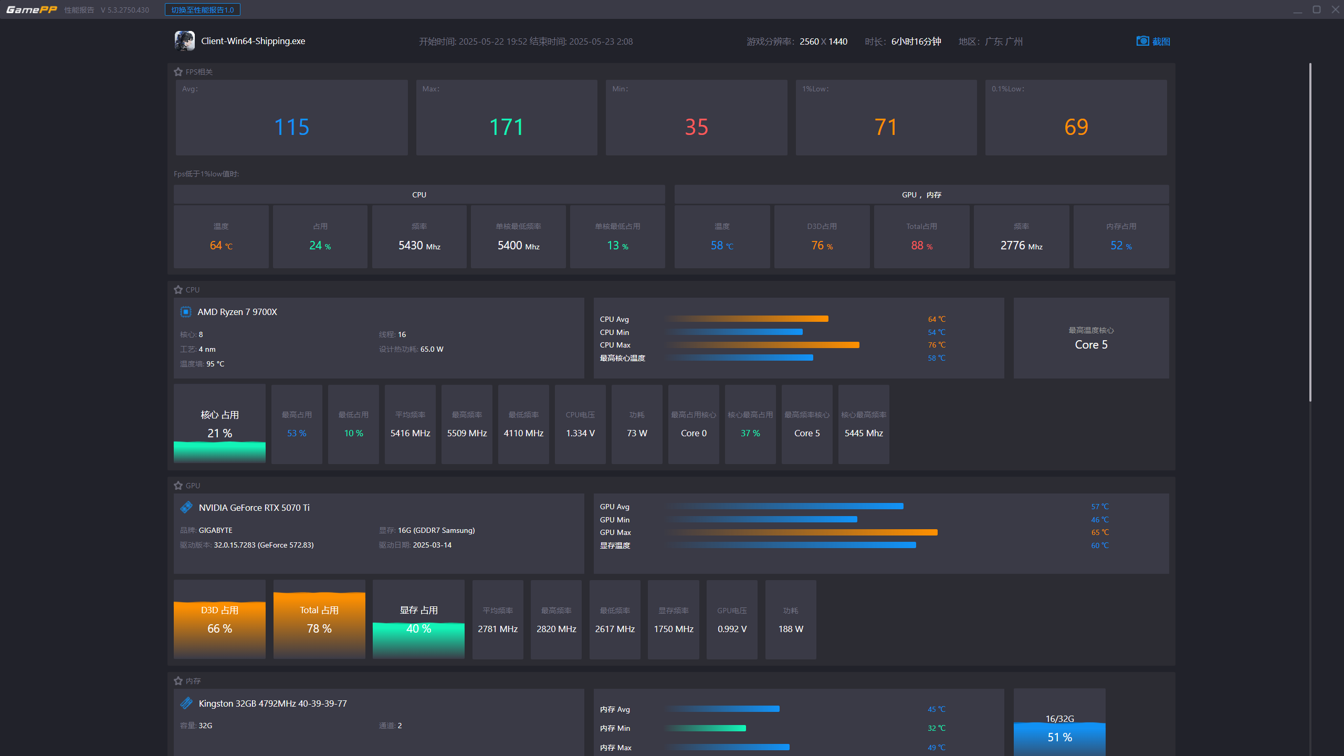Viewport: 1344px width, 756px height.
Task: Click the Client-Win64-Shipping.exe game icon
Action: pos(184,41)
